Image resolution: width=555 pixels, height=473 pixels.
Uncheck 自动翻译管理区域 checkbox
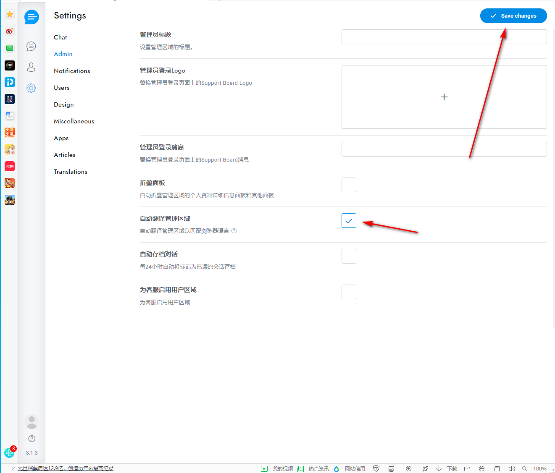point(349,220)
